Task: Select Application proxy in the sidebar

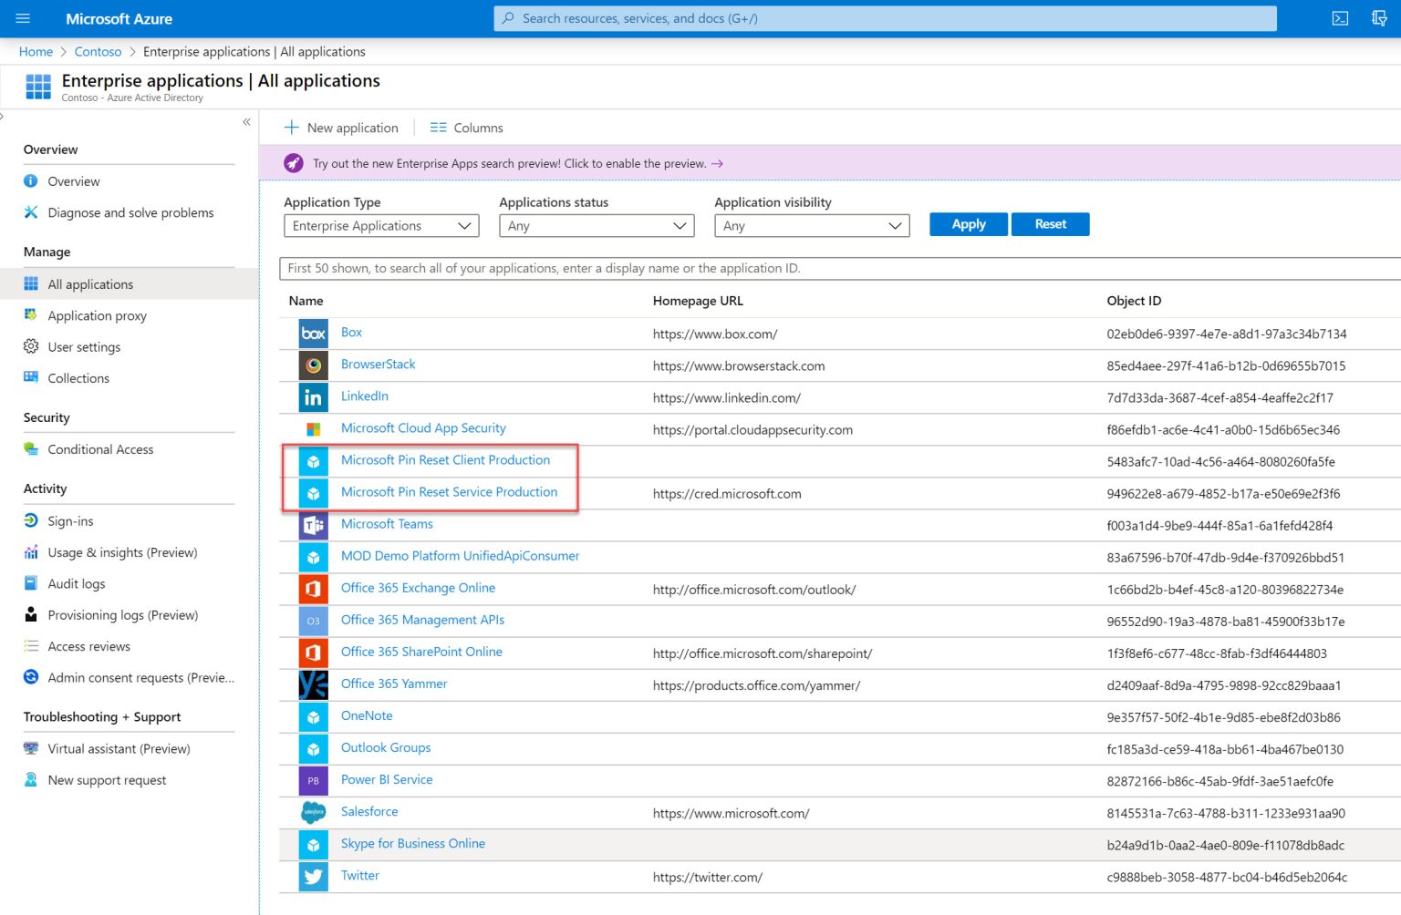Action: tap(97, 315)
